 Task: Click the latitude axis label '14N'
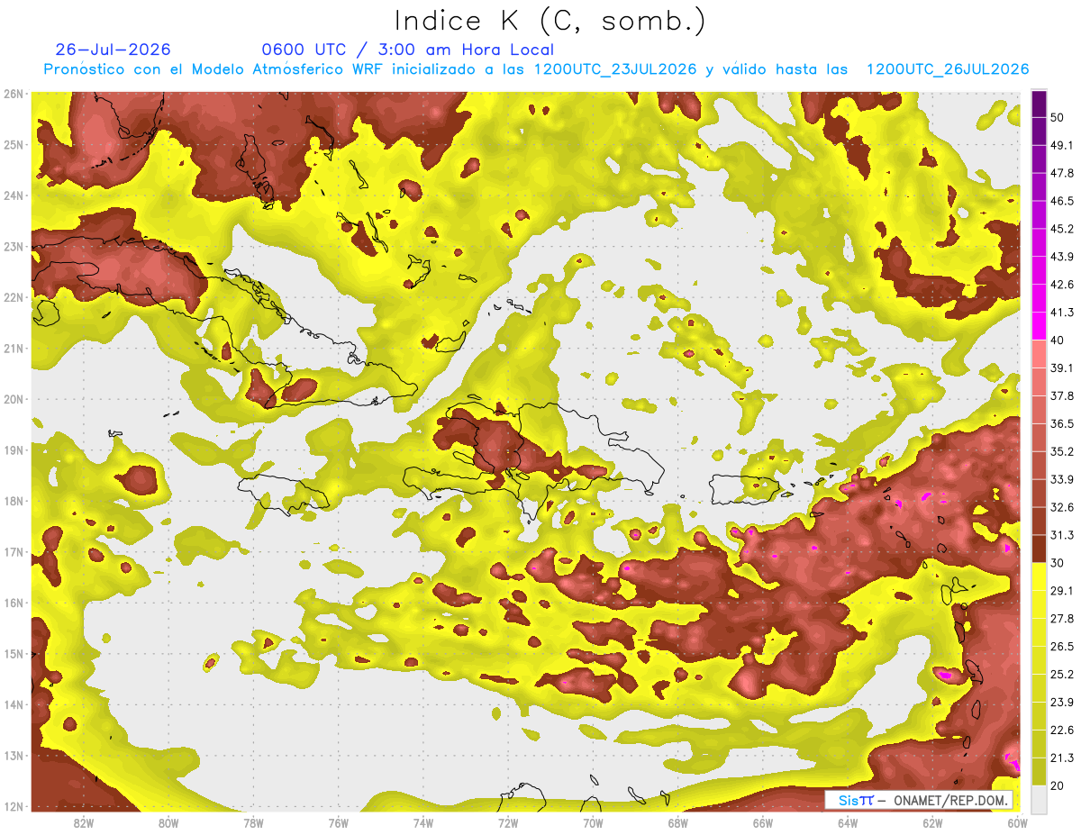click(x=13, y=704)
